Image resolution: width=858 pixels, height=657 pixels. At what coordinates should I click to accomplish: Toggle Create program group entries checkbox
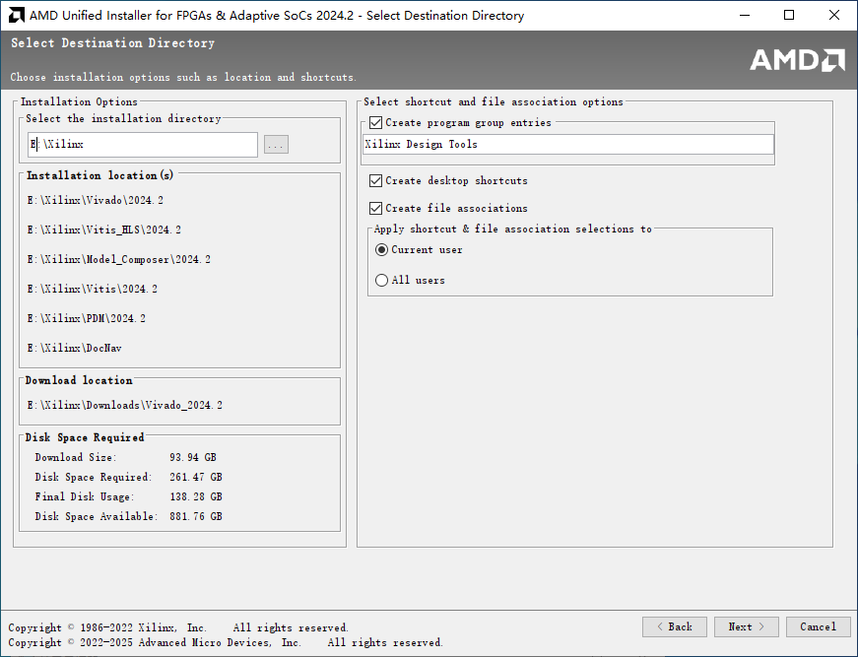tap(375, 122)
